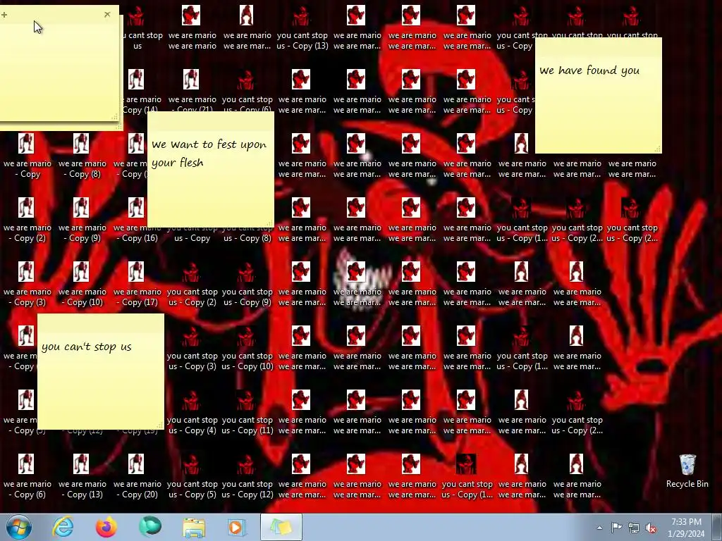Open the clock showing 7:33 PM
This screenshot has height=541, width=722.
[x=686, y=528]
